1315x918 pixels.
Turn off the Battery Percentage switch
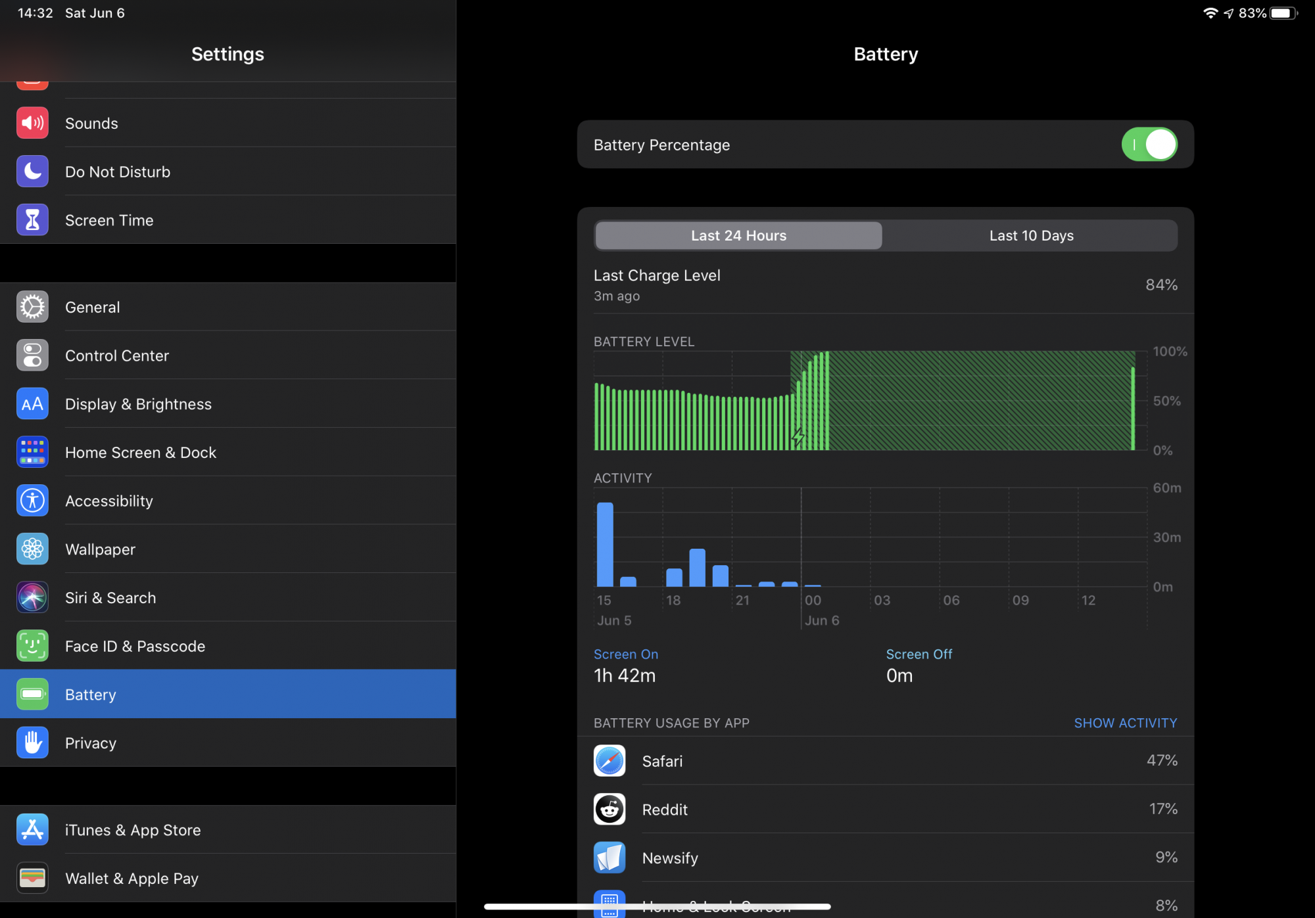click(1149, 145)
